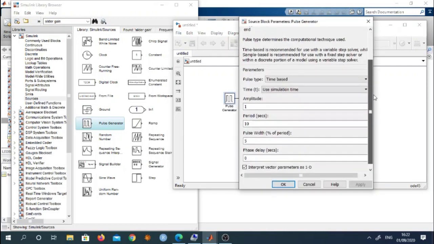Open the library search term dropdown
This screenshot has height=244, width=434.
click(87, 21)
